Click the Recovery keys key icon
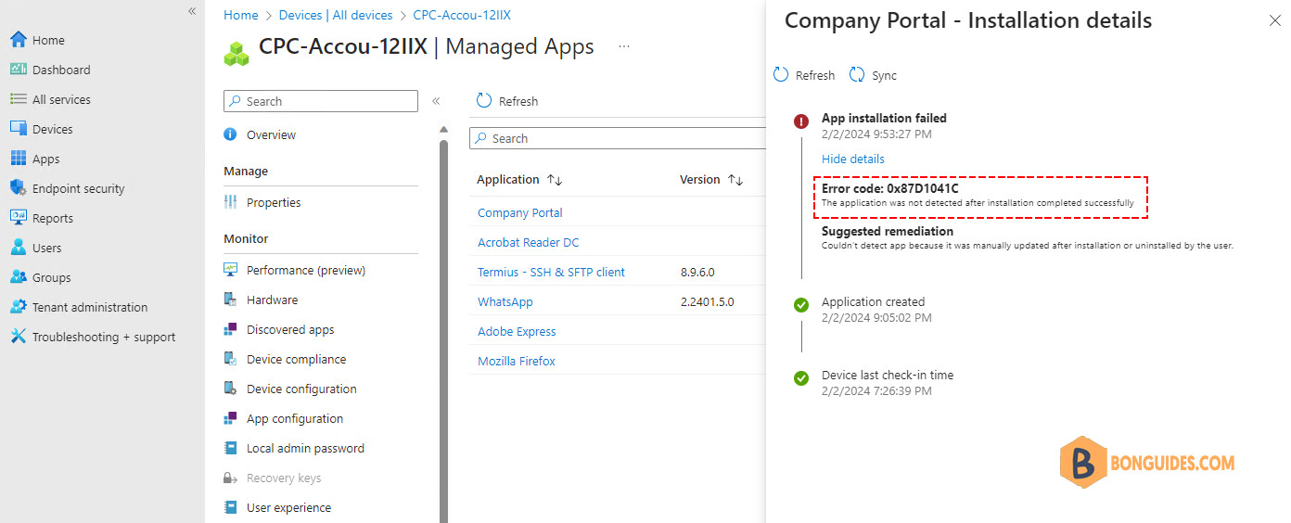This screenshot has width=1291, height=523. [x=230, y=478]
